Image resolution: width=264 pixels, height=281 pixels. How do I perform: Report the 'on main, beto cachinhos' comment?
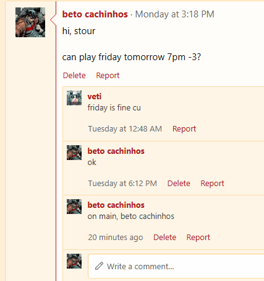tap(198, 238)
